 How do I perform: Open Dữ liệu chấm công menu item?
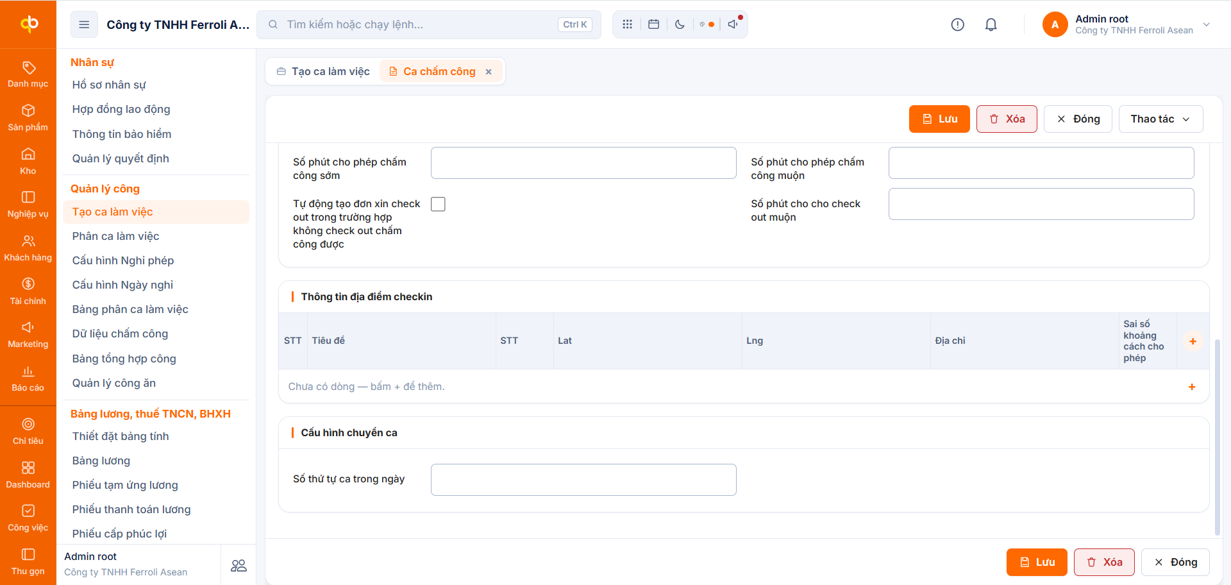(156, 334)
